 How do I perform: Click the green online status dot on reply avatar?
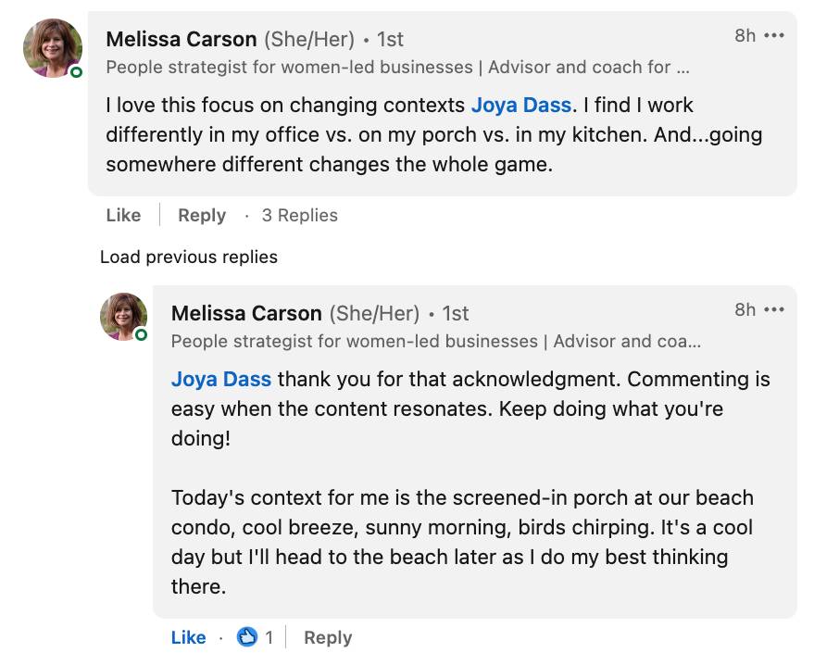tap(141, 335)
